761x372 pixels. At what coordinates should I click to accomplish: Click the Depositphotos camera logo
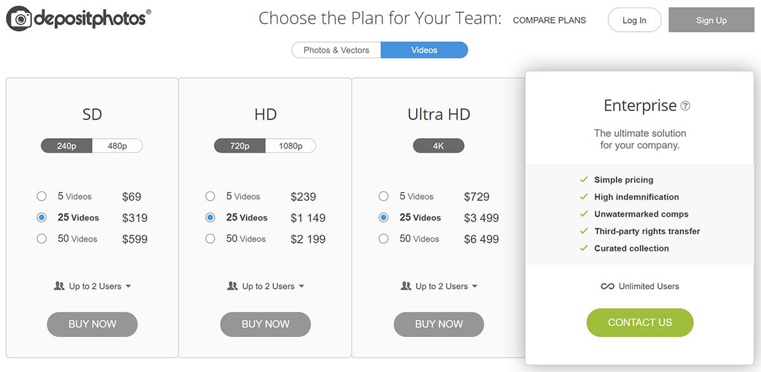point(20,19)
